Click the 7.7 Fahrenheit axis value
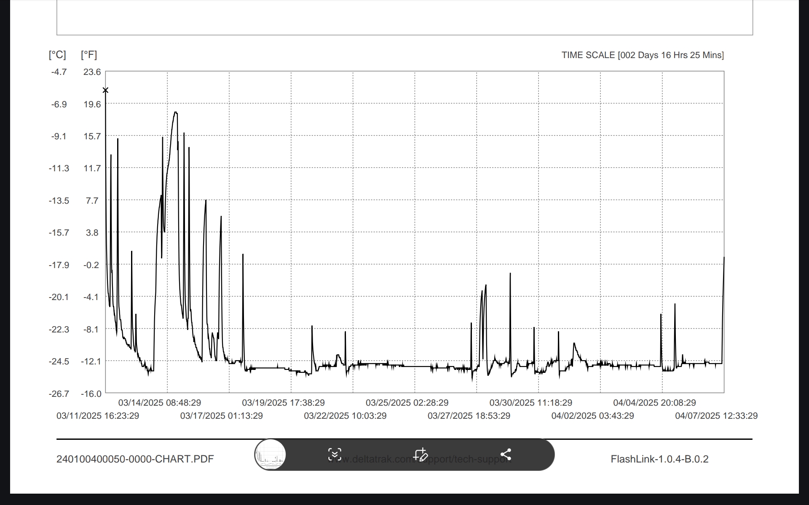This screenshot has width=809, height=505. pyautogui.click(x=92, y=201)
